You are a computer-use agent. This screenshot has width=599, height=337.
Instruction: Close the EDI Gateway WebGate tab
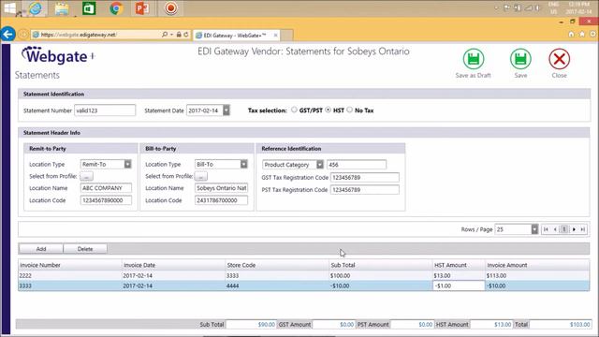[275, 36]
